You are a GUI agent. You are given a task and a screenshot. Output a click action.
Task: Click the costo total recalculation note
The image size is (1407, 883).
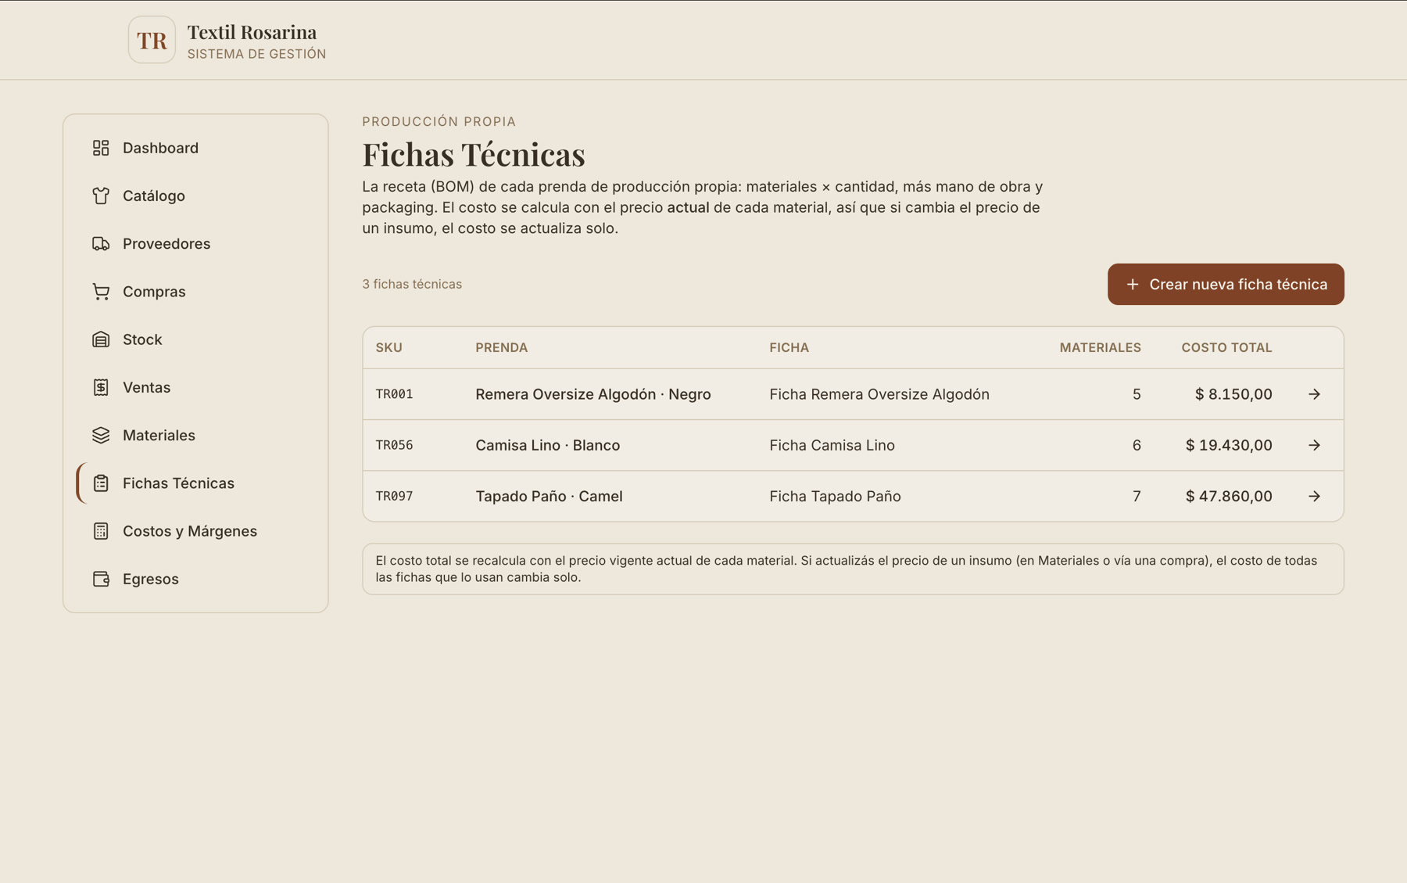tap(853, 569)
